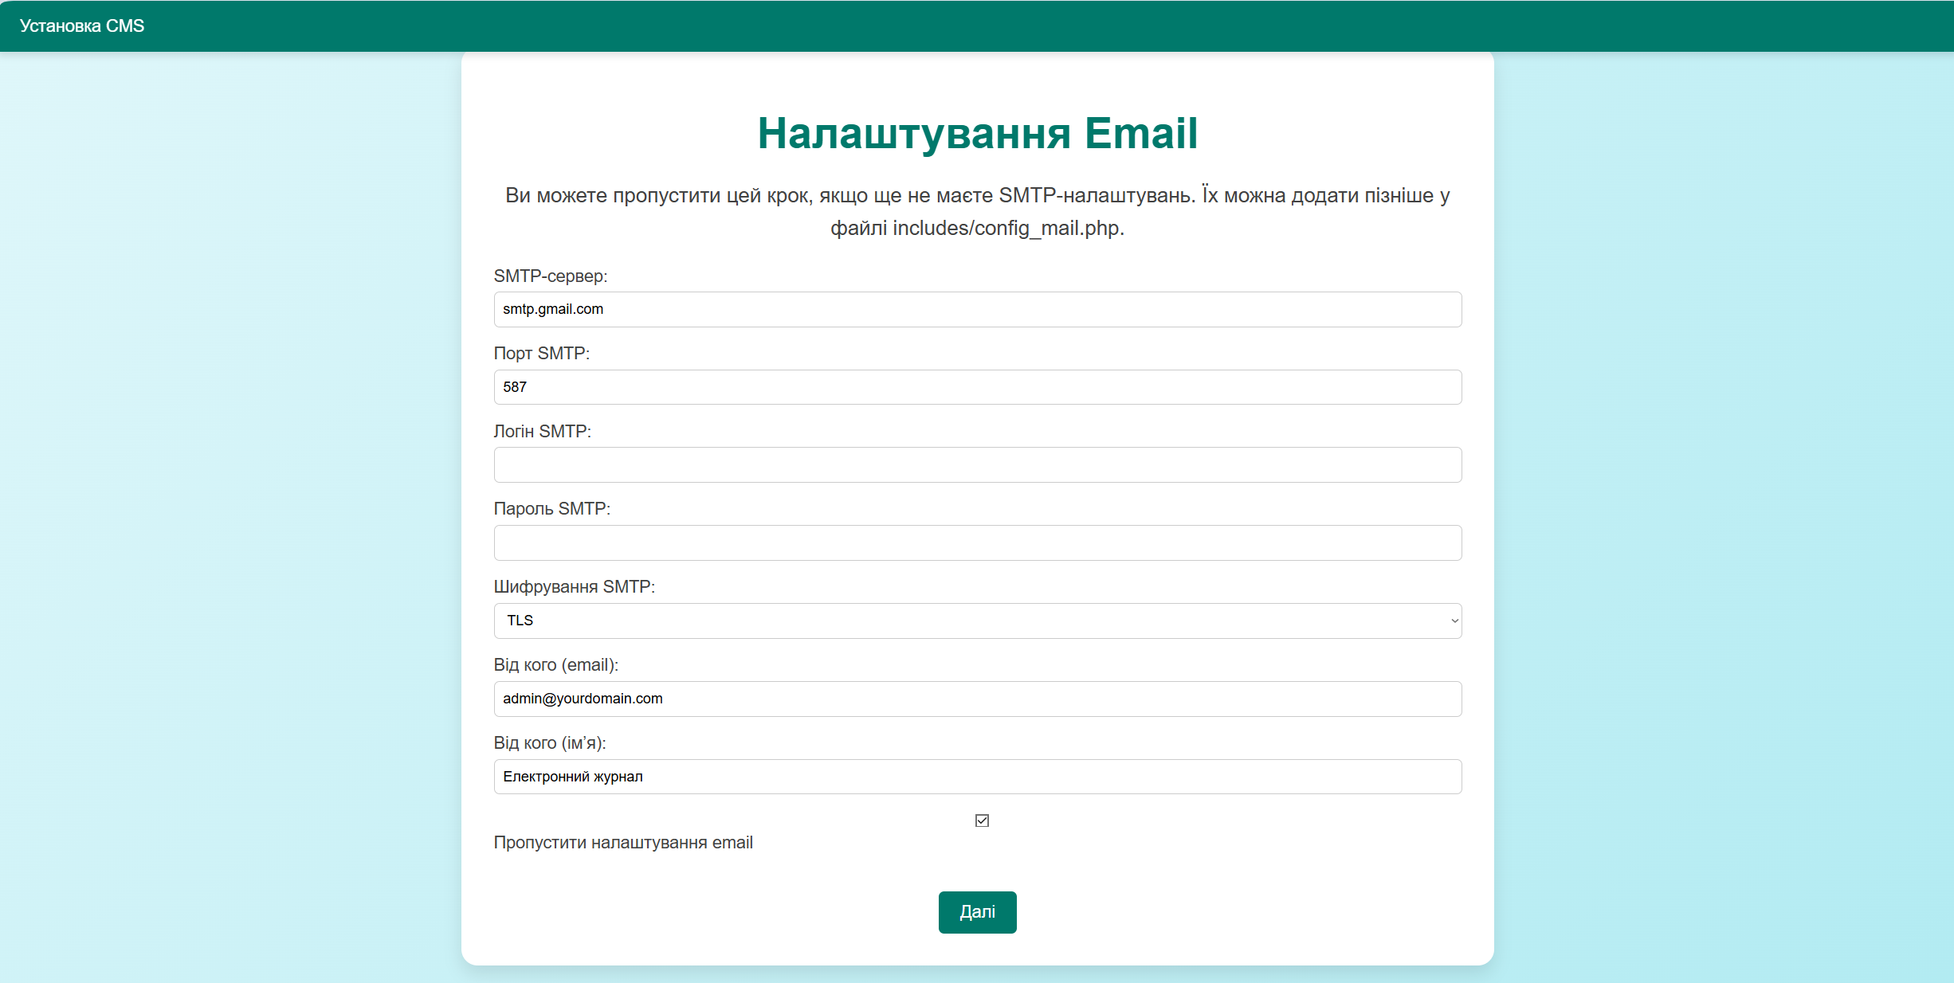Click the 'Від кого (email)' field with admin@yourdomain.com
Screen dimensions: 1954x983
coord(977,699)
